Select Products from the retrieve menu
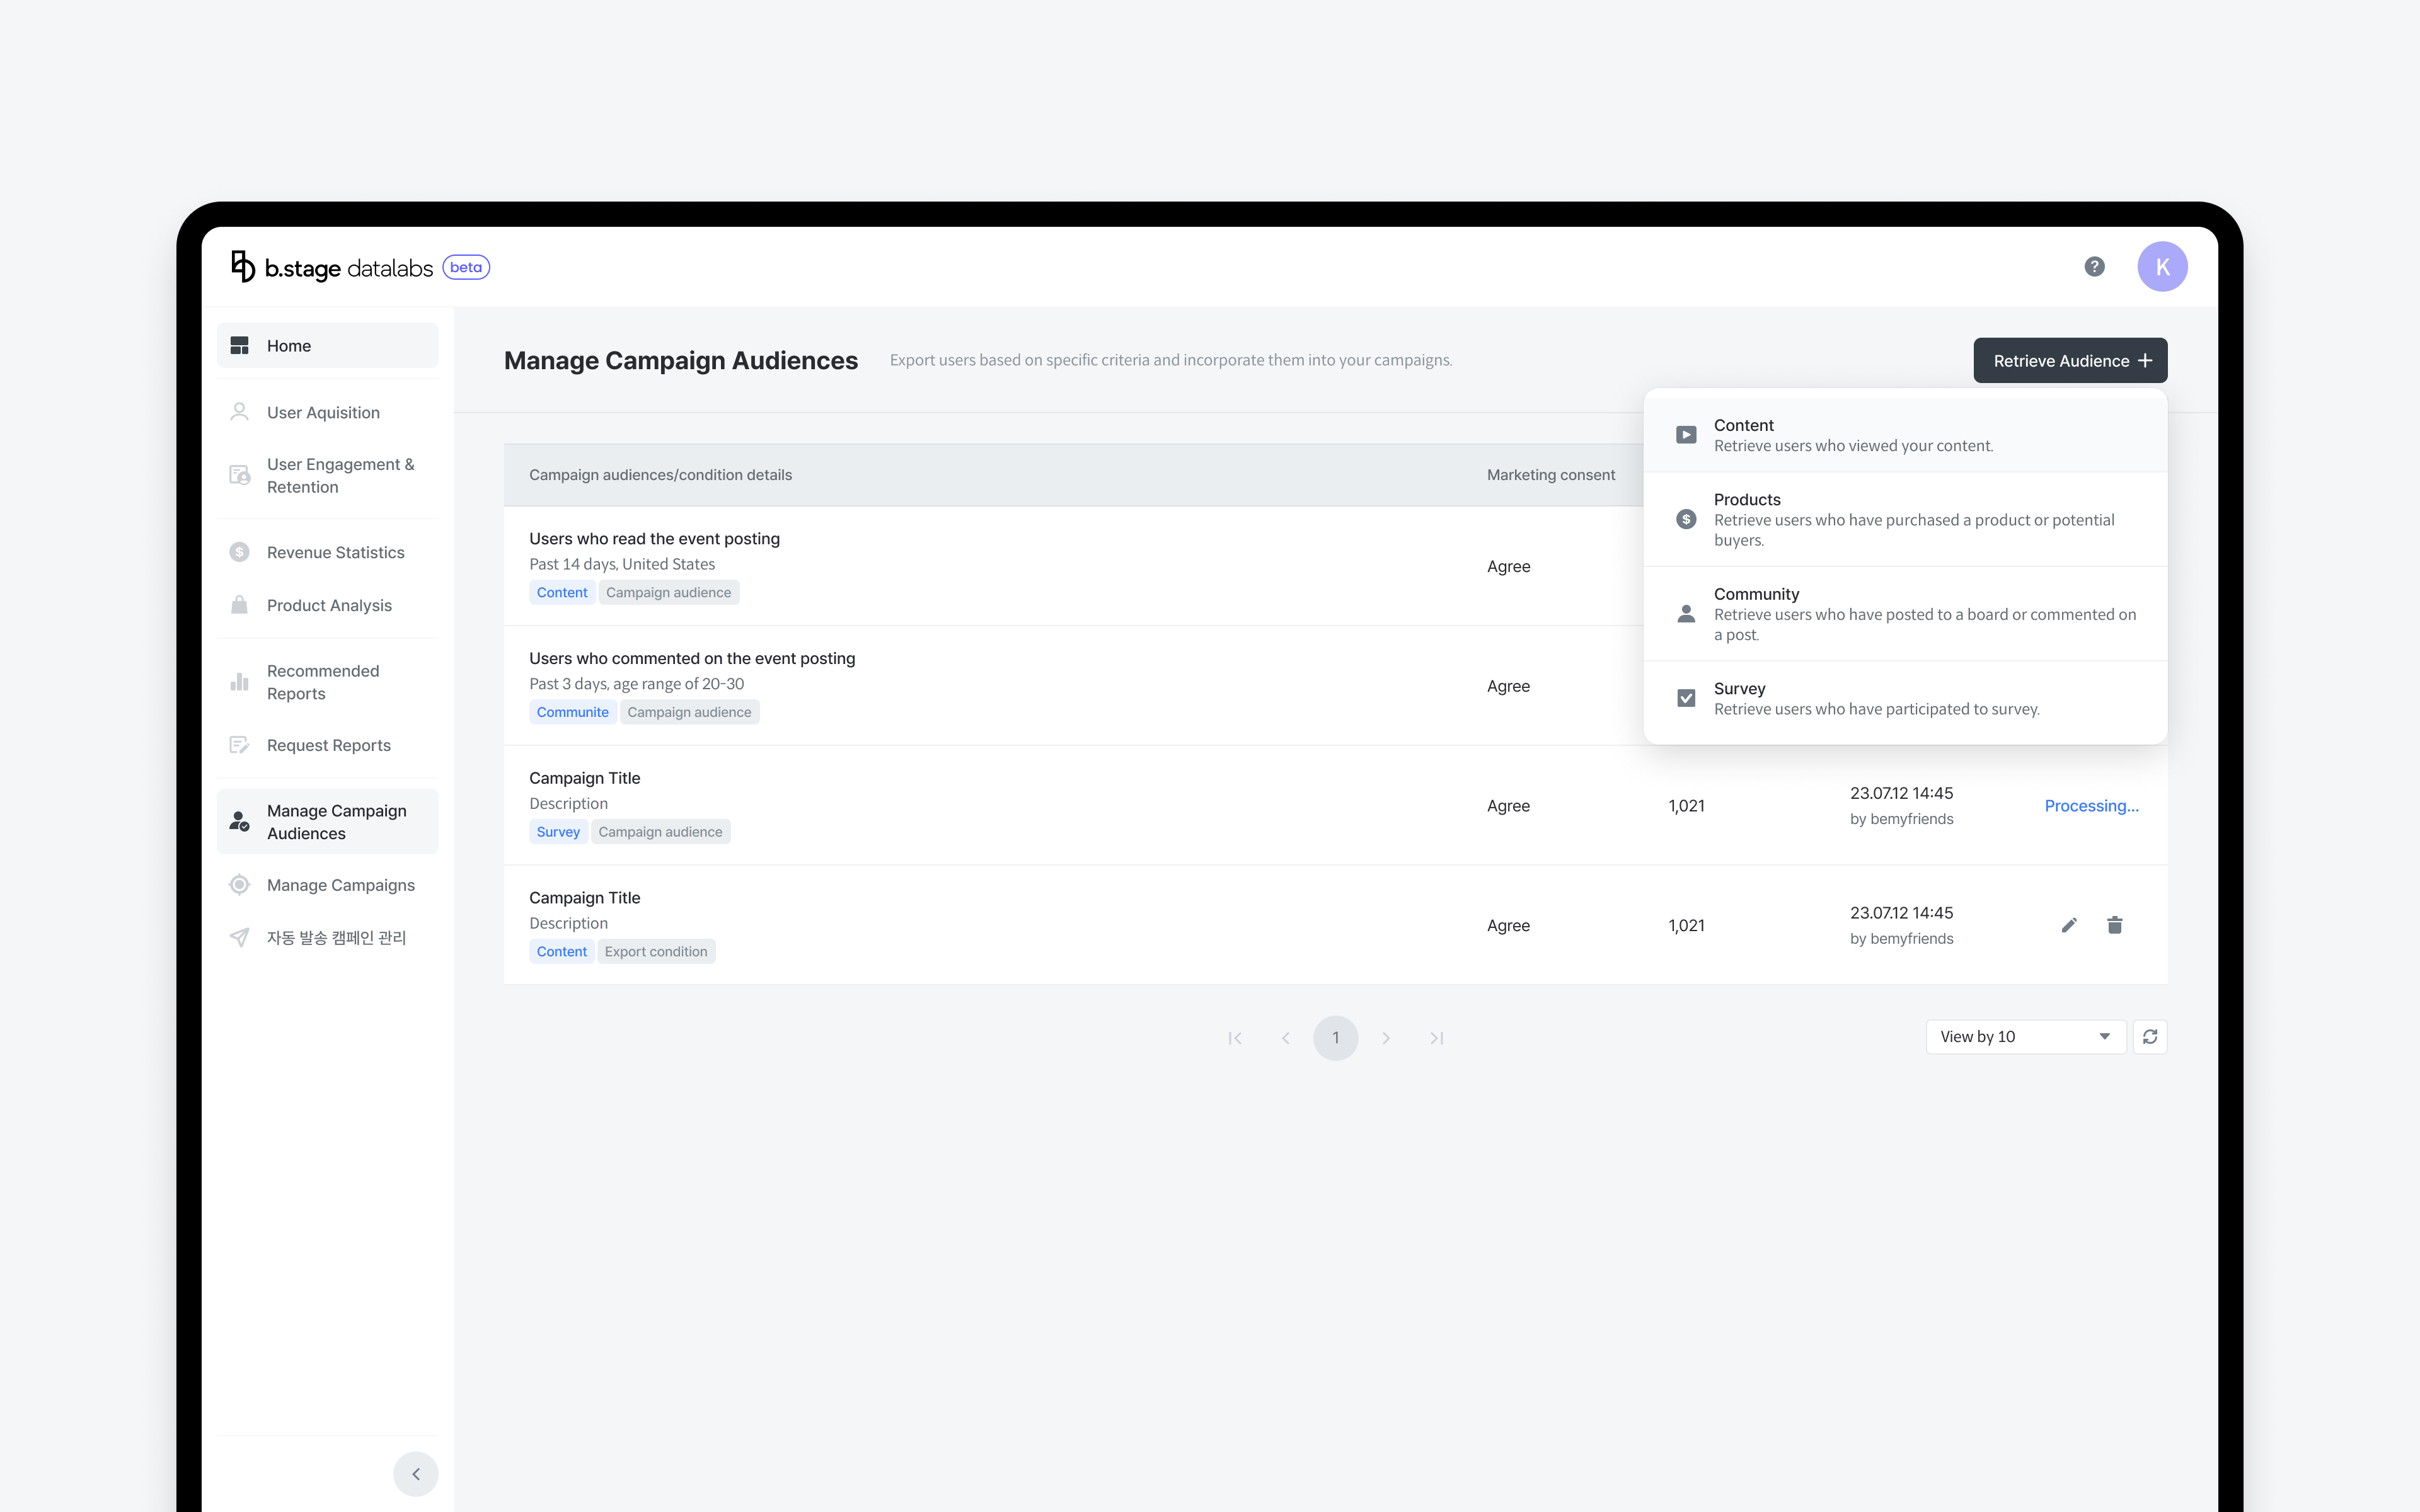 pyautogui.click(x=1905, y=519)
